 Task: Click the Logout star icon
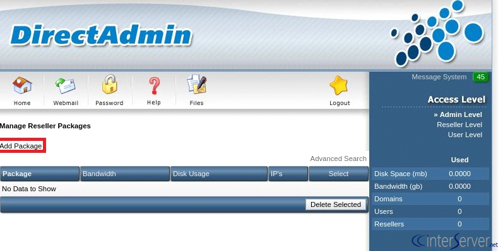point(338,86)
